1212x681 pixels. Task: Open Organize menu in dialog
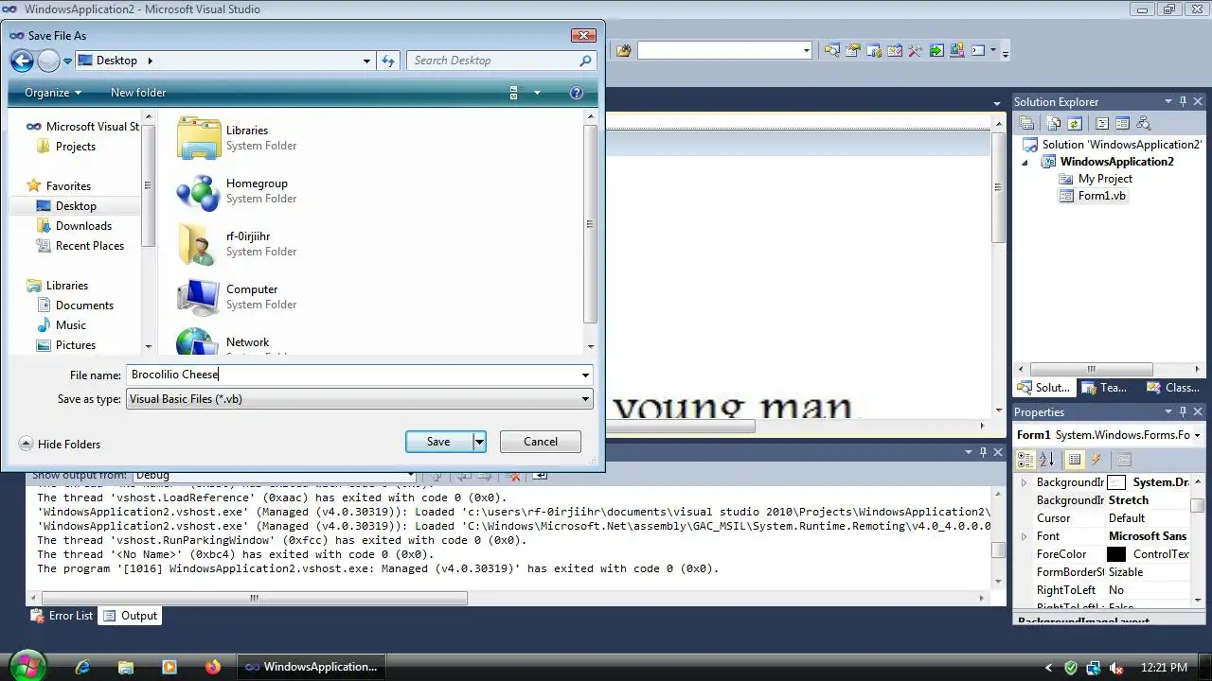click(53, 93)
